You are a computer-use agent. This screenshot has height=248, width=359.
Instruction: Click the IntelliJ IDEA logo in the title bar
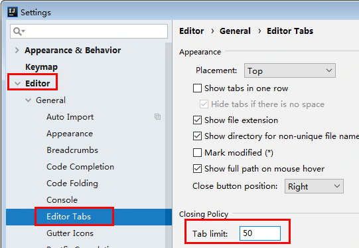(13, 12)
